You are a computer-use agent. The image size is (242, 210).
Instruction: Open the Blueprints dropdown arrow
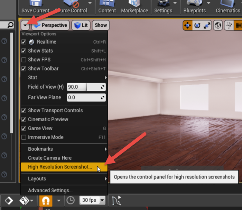(208, 3)
